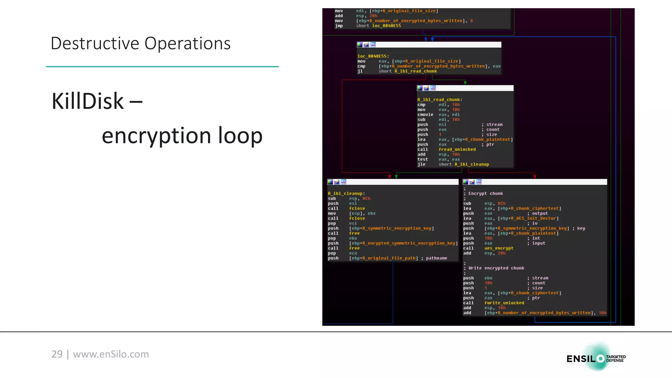Click the 'encryption loop' heading text
The image size is (672, 378).
pos(182,136)
